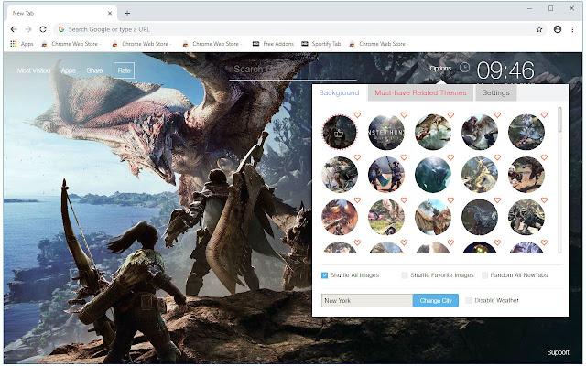The height and width of the screenshot is (366, 586).
Task: Favorite the third-row second thumbnail heart
Action: [404, 200]
